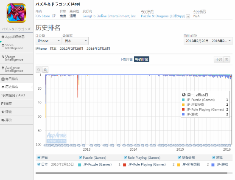Click the speech bubble icon beside 评价
Viewport: 235px width, 180px height.
(x=3, y=120)
